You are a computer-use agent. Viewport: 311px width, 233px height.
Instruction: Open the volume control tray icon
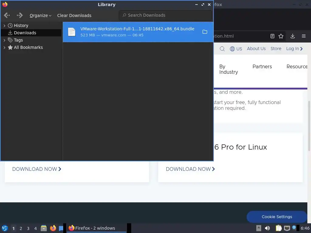point(267,228)
